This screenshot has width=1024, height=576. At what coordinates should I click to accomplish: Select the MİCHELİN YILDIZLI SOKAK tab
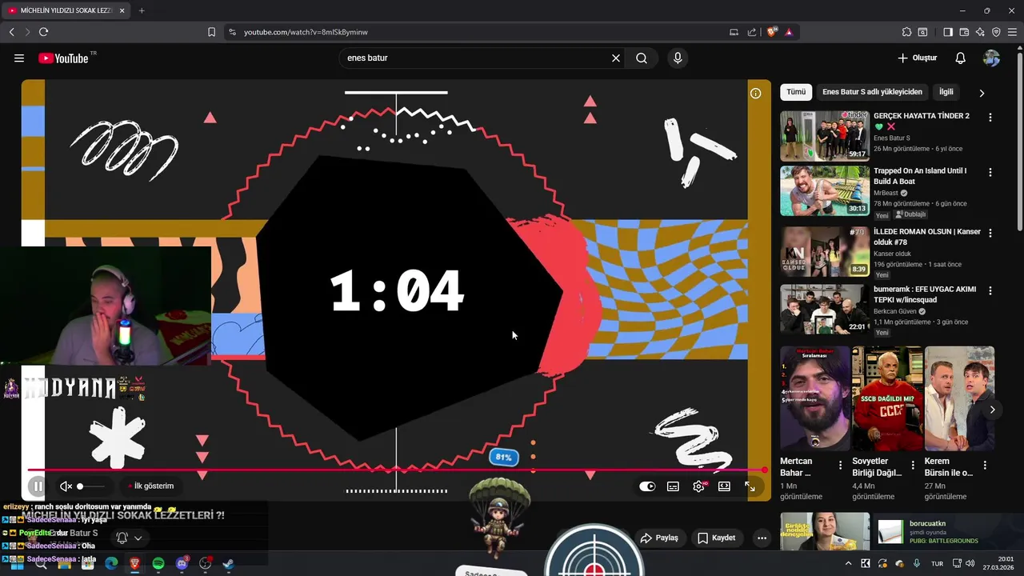pyautogui.click(x=66, y=10)
